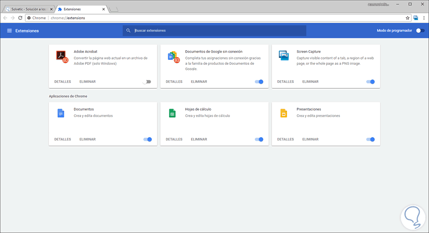Reload the page with the refresh icon
Viewport: 429px width, 233px height.
click(x=20, y=18)
